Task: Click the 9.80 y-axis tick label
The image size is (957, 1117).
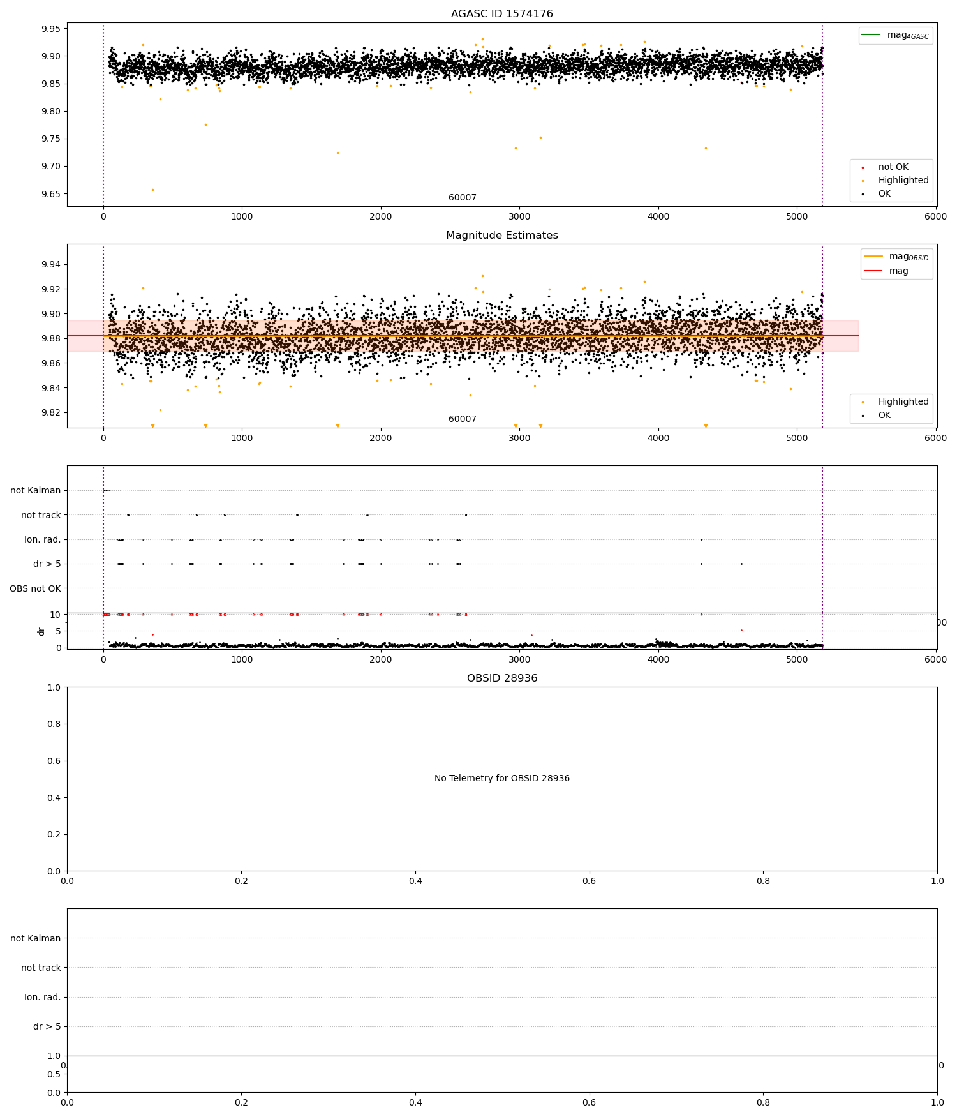Action: coord(51,112)
